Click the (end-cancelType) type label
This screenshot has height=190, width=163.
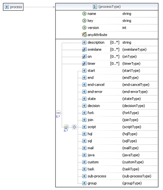coord(136,85)
